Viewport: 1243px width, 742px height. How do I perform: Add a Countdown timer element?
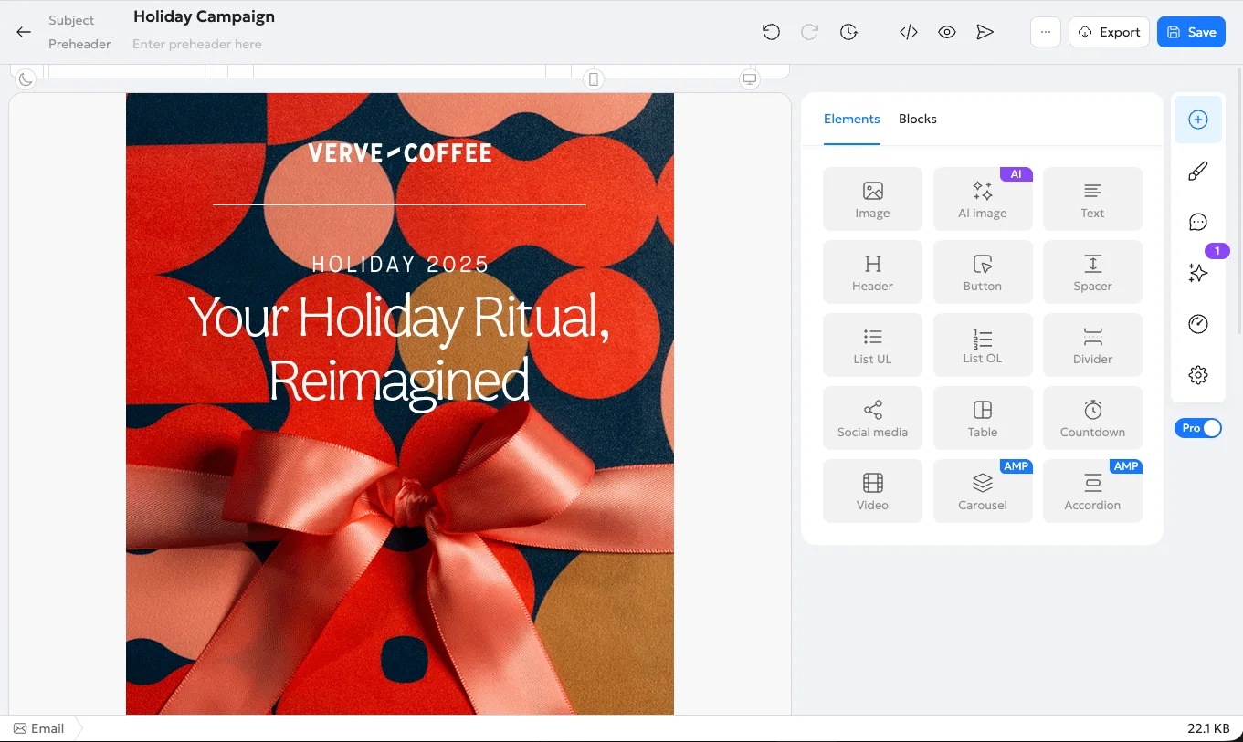(x=1092, y=418)
